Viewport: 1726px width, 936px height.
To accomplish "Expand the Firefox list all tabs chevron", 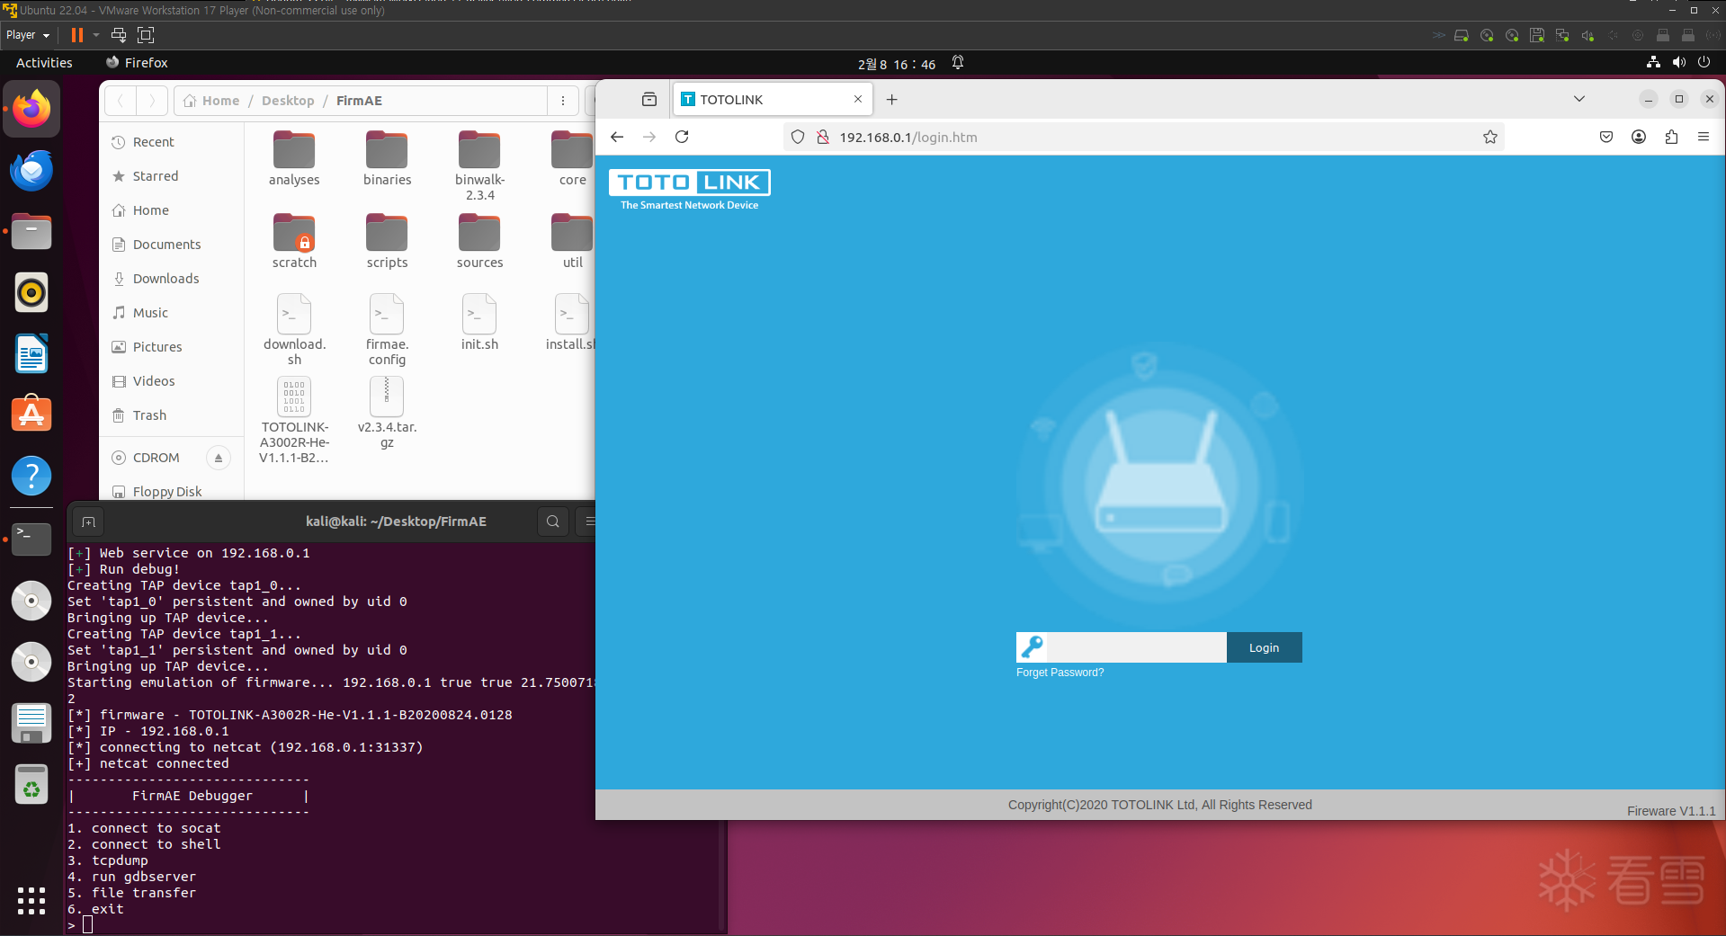I will point(1579,99).
